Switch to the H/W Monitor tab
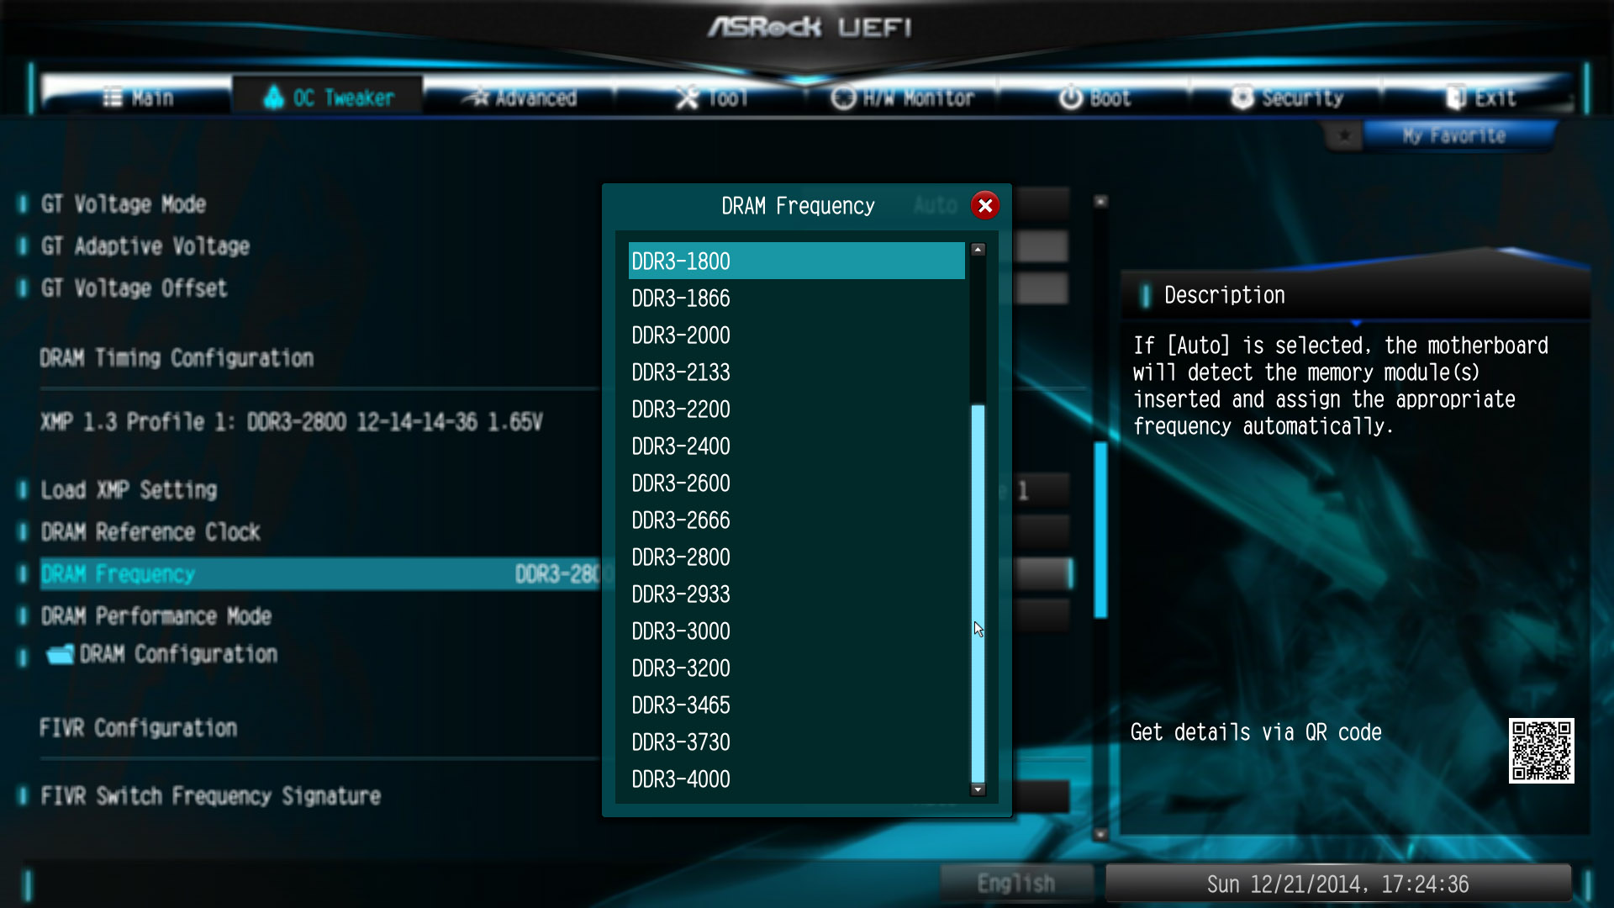 (x=902, y=98)
